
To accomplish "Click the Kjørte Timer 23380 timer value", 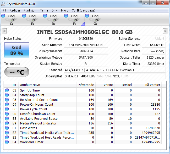I will click(154, 64).
